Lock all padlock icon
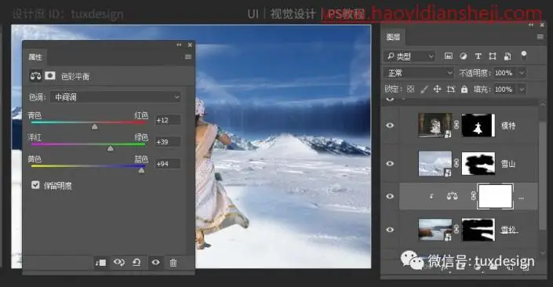 pos(464,89)
